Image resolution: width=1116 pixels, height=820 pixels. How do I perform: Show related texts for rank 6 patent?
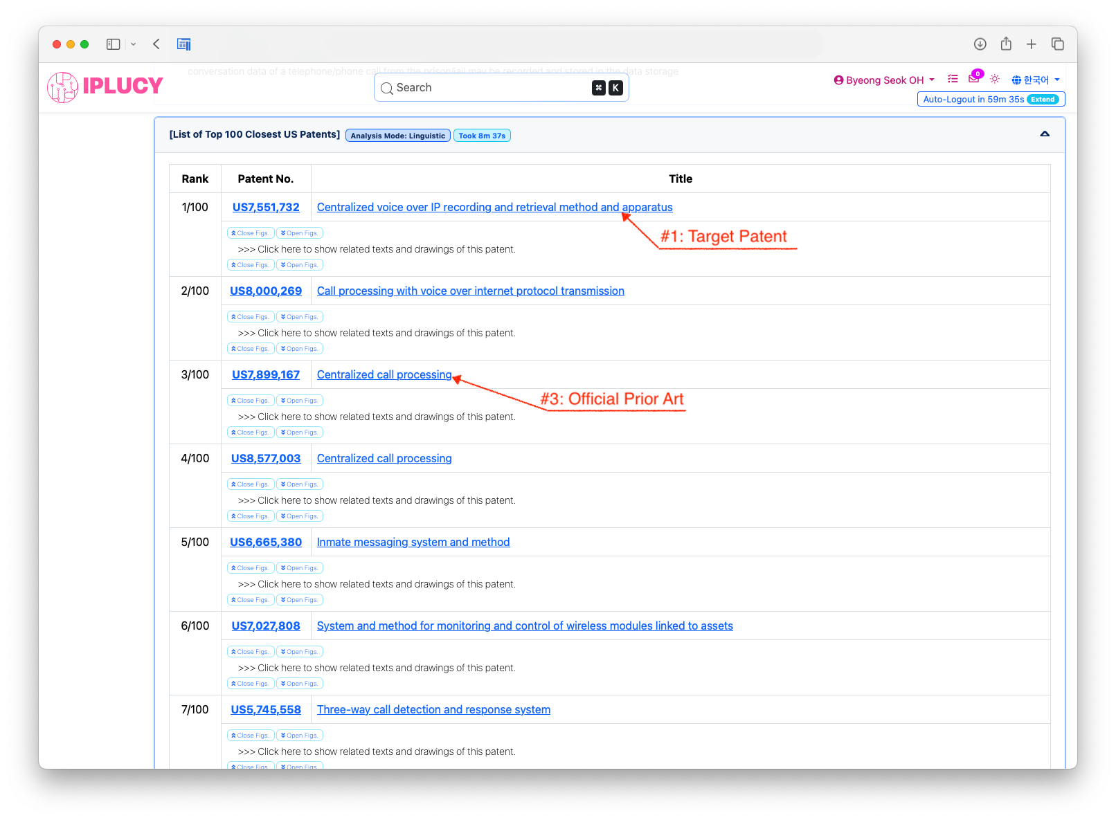[x=377, y=668]
